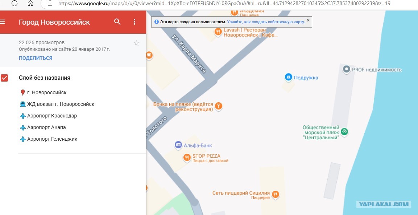Click the Альфа-Банк marker icon
This screenshot has height=215, width=418.
(x=178, y=145)
